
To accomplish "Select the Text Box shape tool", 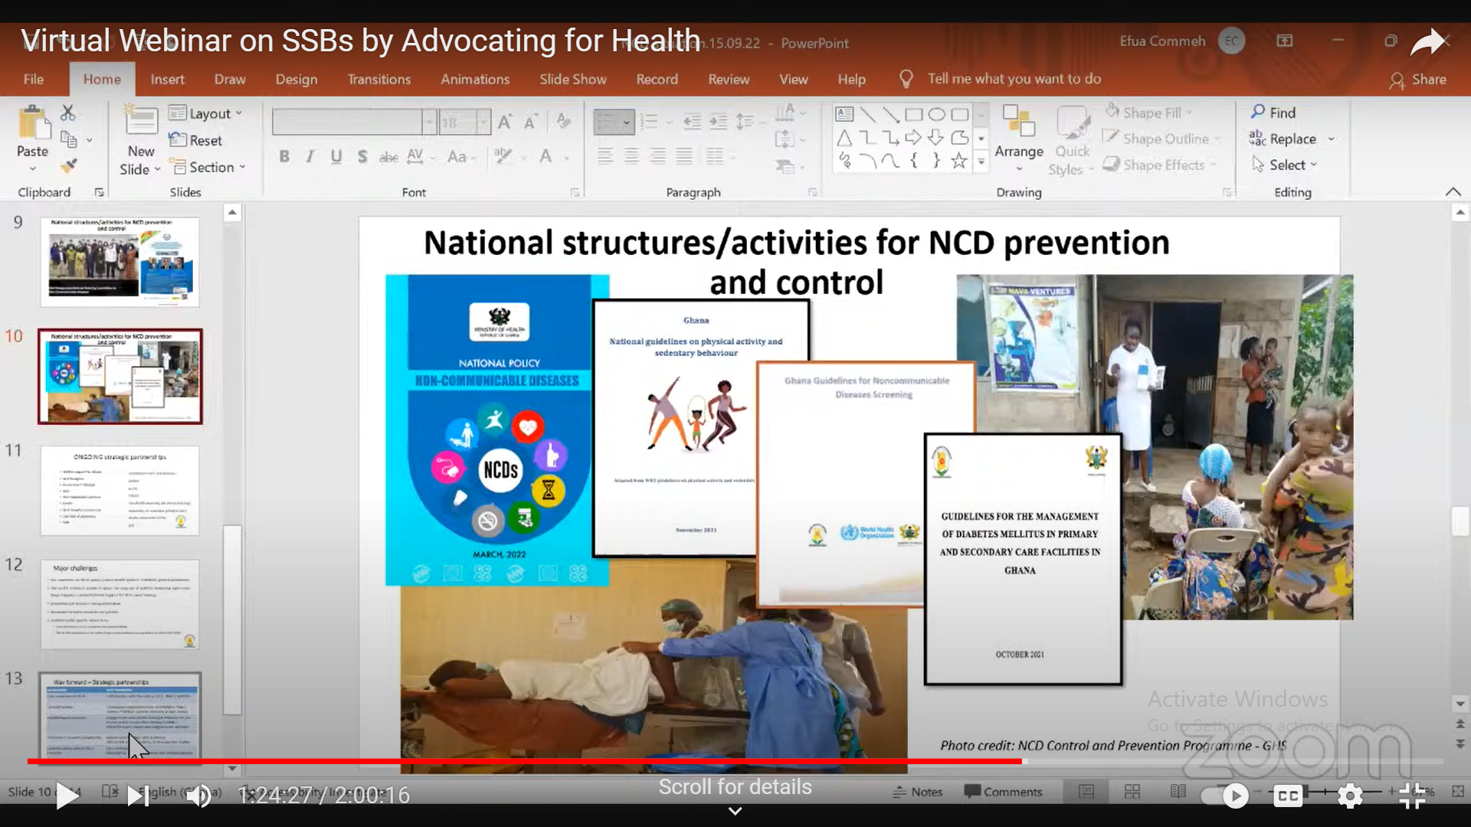I will pyautogui.click(x=844, y=114).
